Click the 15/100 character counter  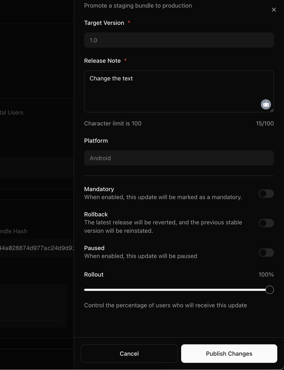264,123
